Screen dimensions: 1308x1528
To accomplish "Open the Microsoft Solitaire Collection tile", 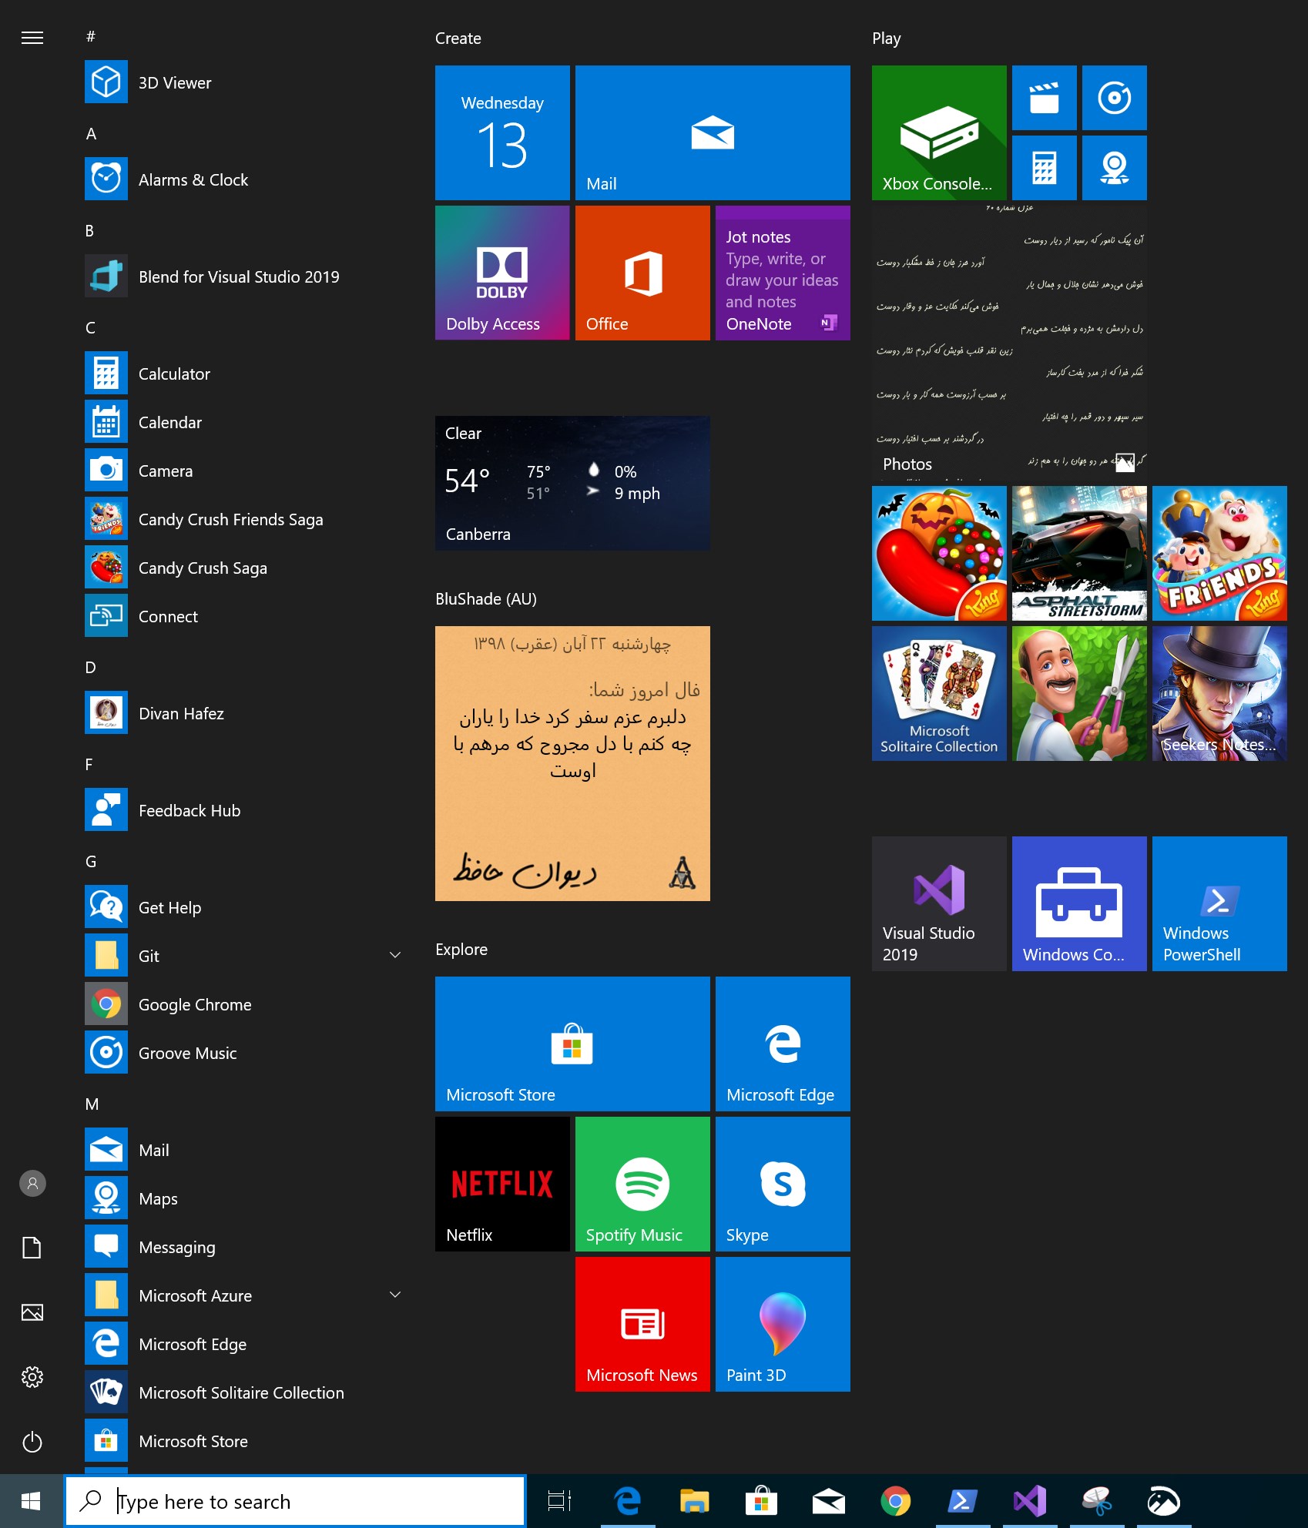I will coord(939,693).
